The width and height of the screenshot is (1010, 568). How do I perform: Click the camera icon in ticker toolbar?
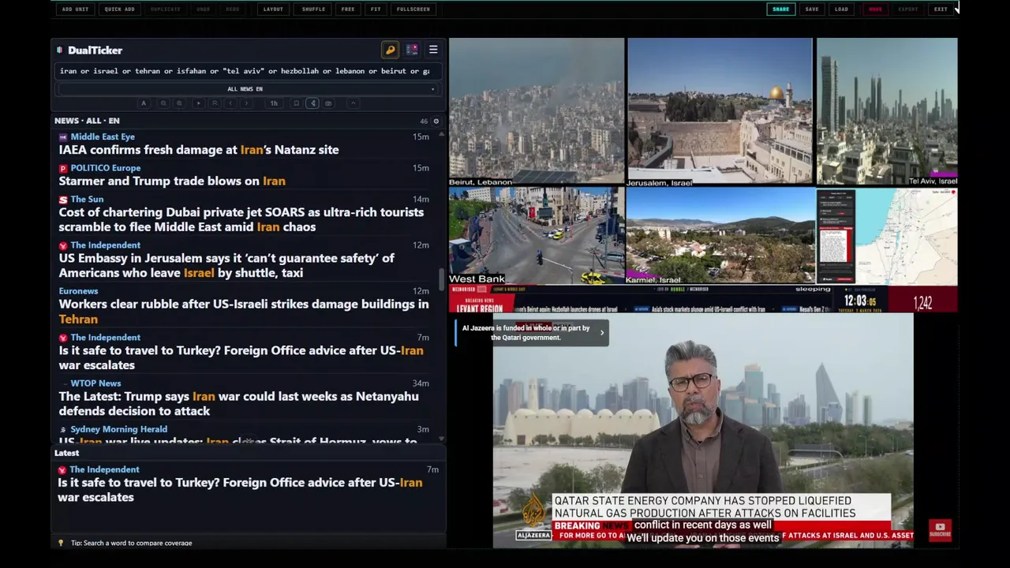[329, 103]
